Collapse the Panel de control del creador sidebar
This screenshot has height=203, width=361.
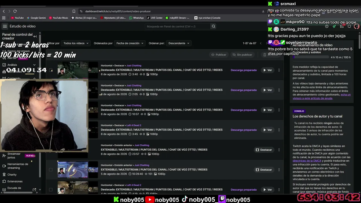click(x=35, y=36)
